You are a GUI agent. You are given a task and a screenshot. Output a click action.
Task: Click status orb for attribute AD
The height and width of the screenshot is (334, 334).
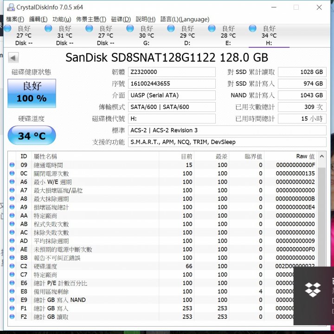12,241
